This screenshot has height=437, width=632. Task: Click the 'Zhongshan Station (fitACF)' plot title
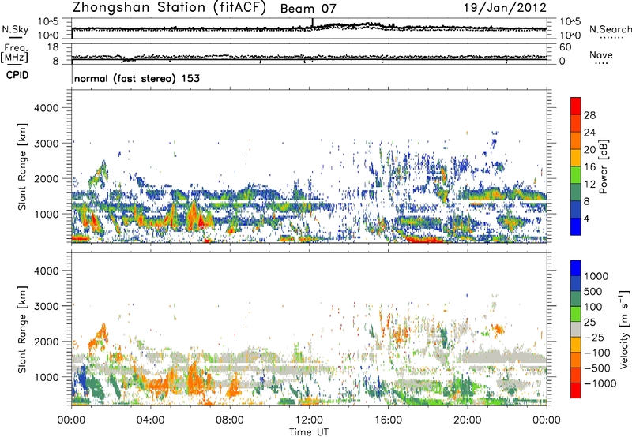pyautogui.click(x=169, y=8)
